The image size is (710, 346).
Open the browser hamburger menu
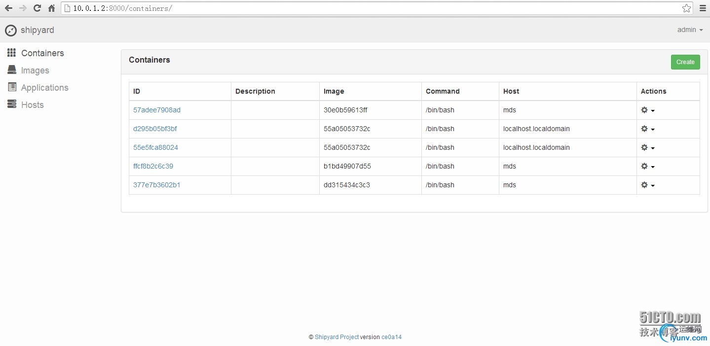703,8
